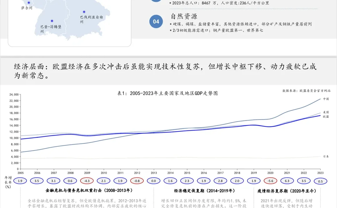Click the heading 金融危机与债务危机双重打击（2008-2013年）
This screenshot has width=337, height=208.
[x=90, y=191]
